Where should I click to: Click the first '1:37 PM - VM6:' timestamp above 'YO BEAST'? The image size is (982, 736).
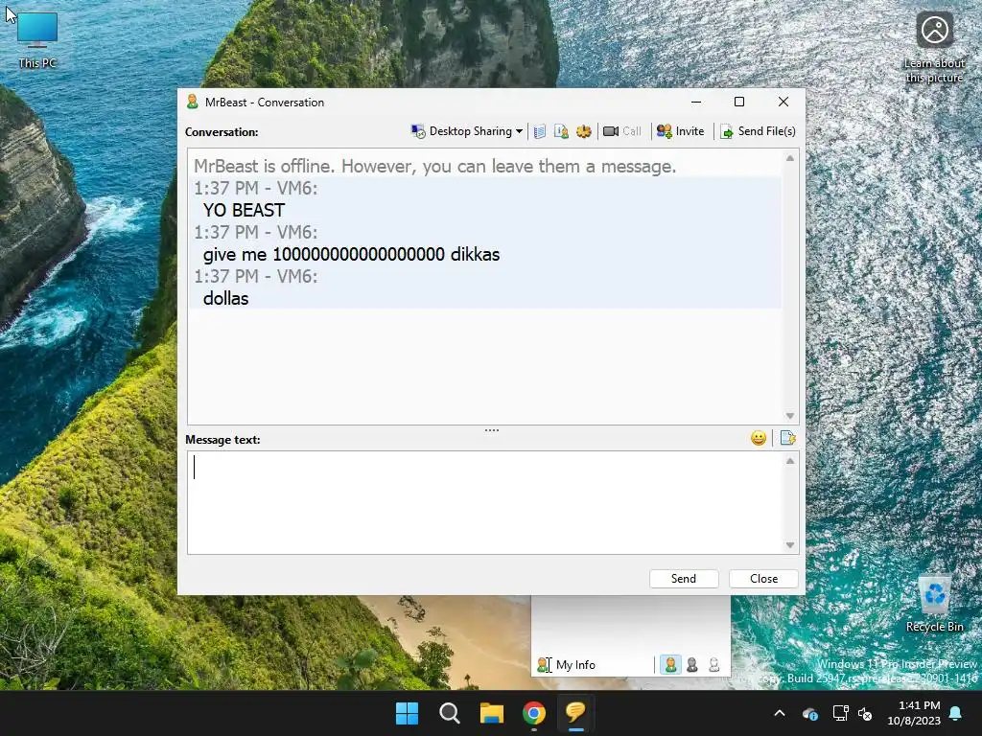click(x=255, y=189)
